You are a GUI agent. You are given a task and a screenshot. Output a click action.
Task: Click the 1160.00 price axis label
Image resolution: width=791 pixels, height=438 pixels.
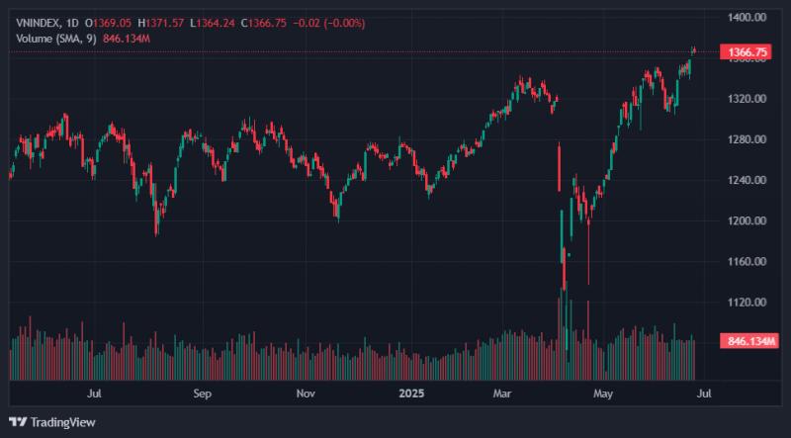pos(747,261)
